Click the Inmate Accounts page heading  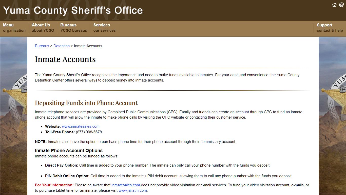pos(65,59)
